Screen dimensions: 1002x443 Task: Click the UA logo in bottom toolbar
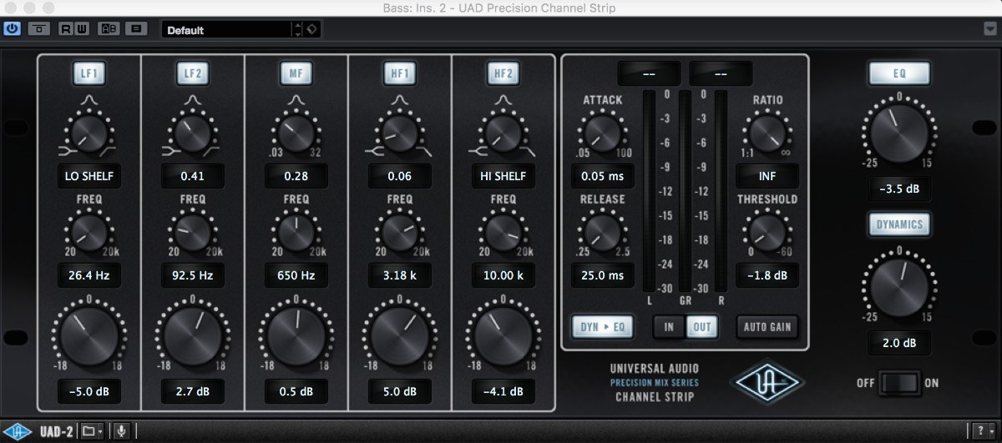pos(19,431)
